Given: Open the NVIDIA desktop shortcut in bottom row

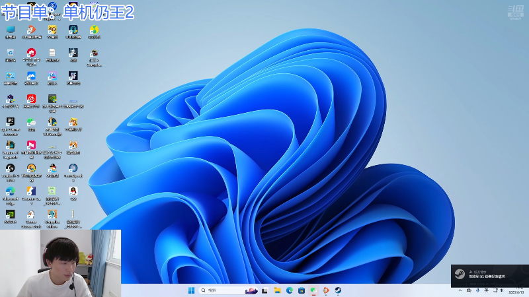Looking at the screenshot, I should (x=11, y=217).
